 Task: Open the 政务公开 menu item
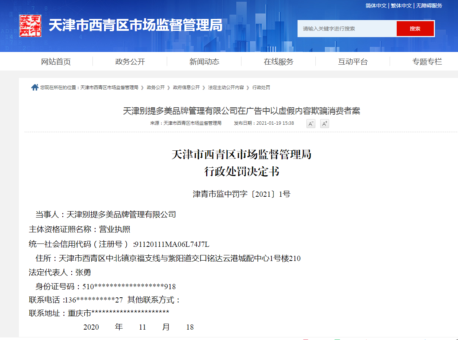130,62
